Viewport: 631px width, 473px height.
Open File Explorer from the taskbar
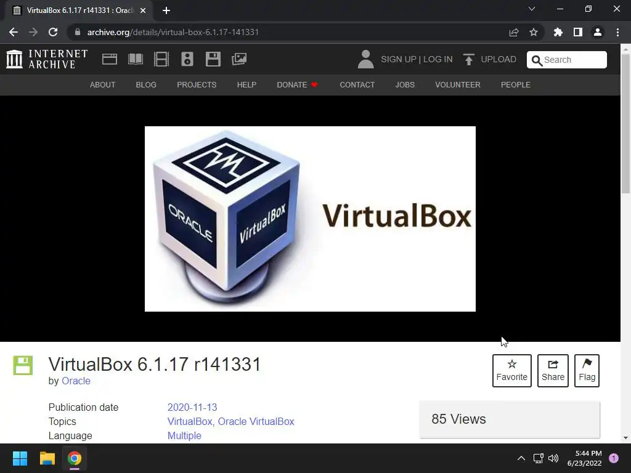click(47, 458)
